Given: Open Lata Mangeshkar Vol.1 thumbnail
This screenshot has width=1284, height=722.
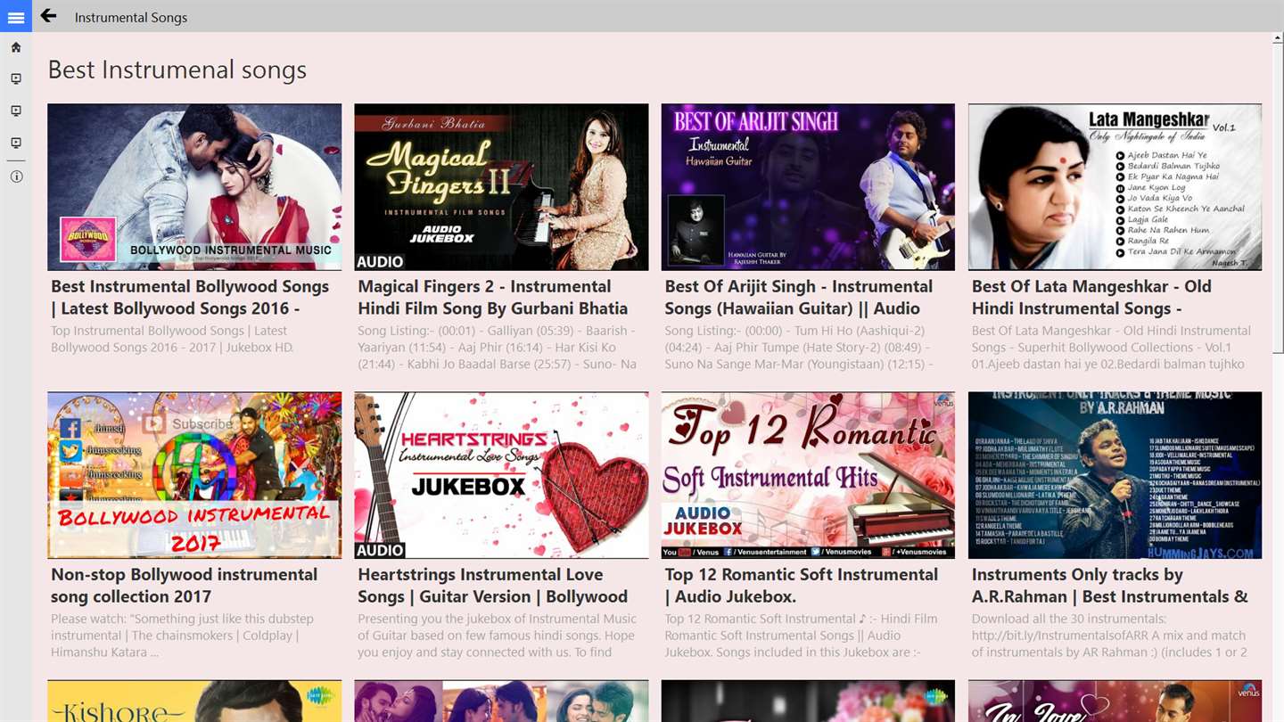Looking at the screenshot, I should coord(1115,187).
